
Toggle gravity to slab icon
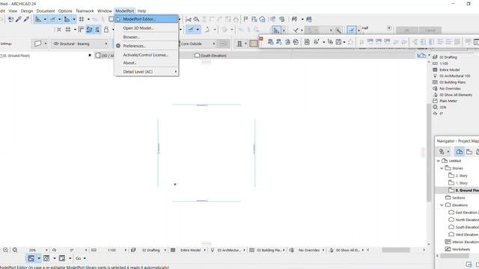[x=89, y=29]
